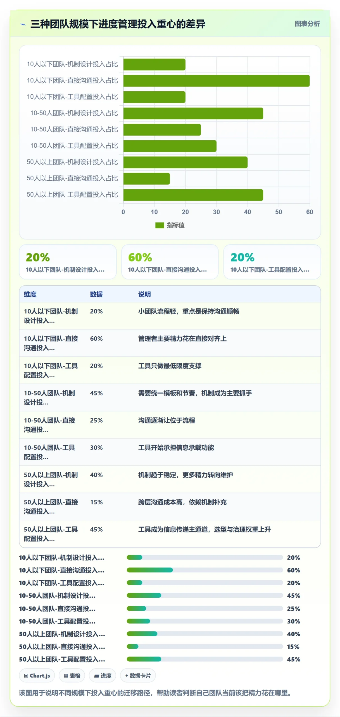Click the lightning icon beside the title
340x717 pixels.
[x=23, y=24]
